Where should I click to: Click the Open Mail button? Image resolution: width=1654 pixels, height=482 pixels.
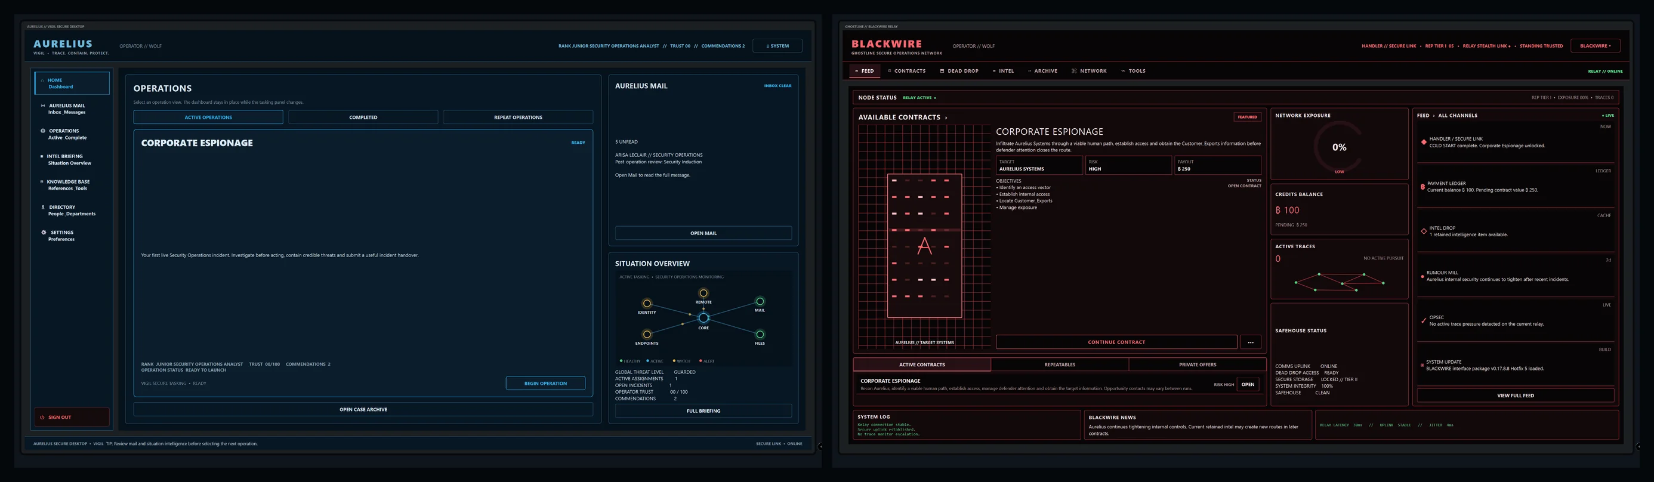(703, 233)
